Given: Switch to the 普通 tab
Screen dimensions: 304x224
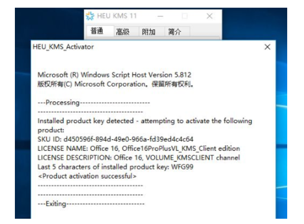Looking at the screenshot, I should pos(97,31).
